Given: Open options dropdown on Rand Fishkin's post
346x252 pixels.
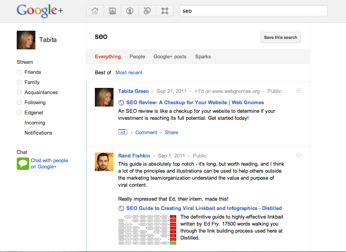Looking at the screenshot, I should (x=299, y=155).
